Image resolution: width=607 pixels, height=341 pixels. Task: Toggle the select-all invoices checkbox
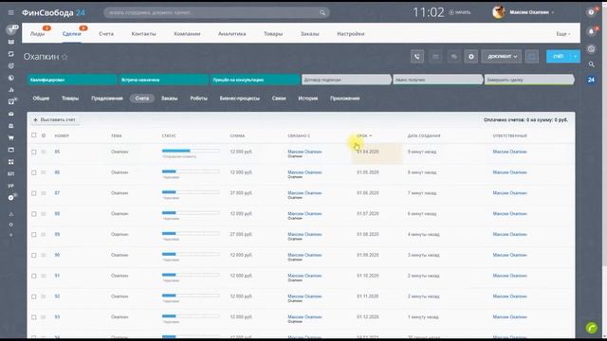pos(34,135)
